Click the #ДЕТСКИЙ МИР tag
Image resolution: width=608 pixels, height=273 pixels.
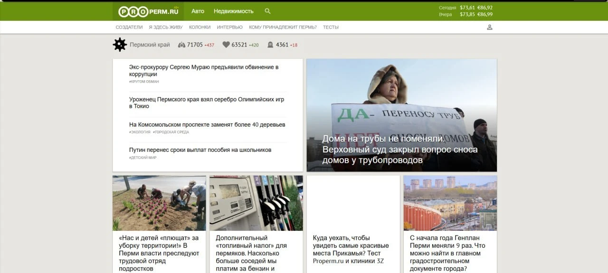point(142,157)
